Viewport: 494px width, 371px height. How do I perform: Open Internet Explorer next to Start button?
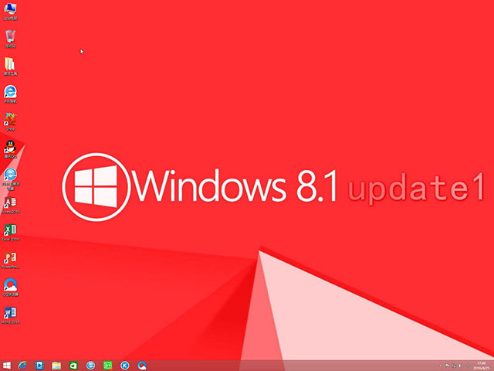(23, 365)
